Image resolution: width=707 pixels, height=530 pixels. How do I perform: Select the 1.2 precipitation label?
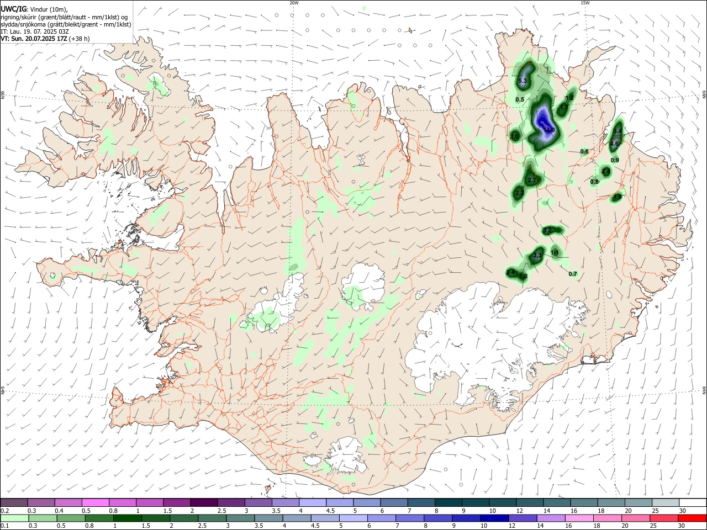pyautogui.click(x=569, y=98)
